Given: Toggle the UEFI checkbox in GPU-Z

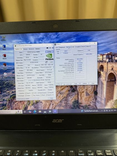Looking at the screenshot, I should [49, 62].
